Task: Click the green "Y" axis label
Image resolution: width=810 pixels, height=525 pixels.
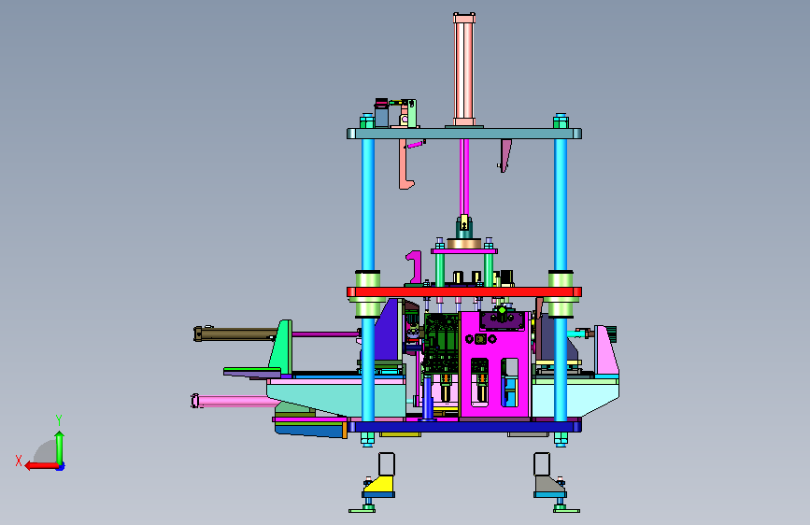Action: coord(59,420)
